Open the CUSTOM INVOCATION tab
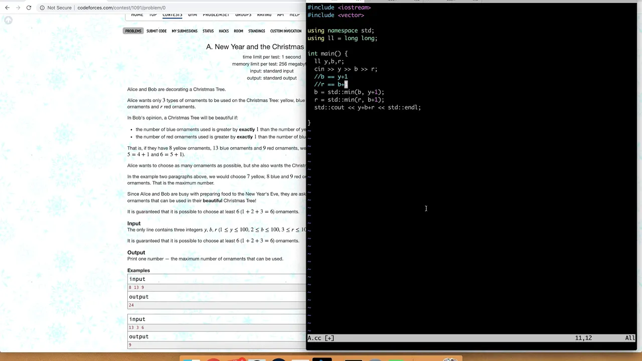 286,31
